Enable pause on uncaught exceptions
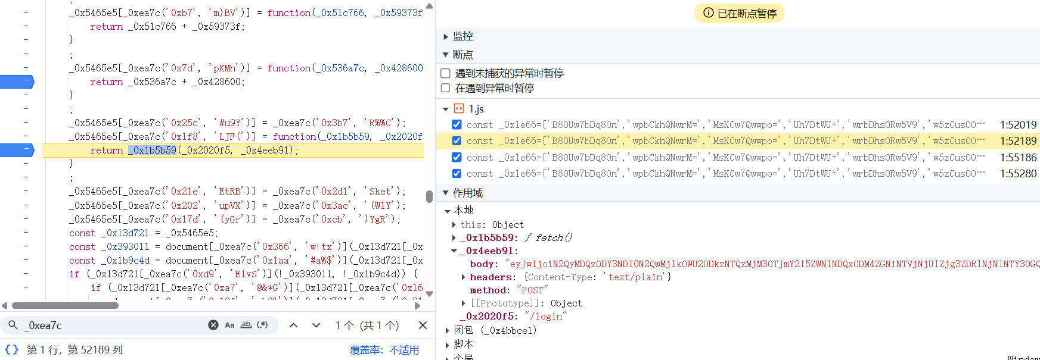The width and height of the screenshot is (1040, 360). 445,73
